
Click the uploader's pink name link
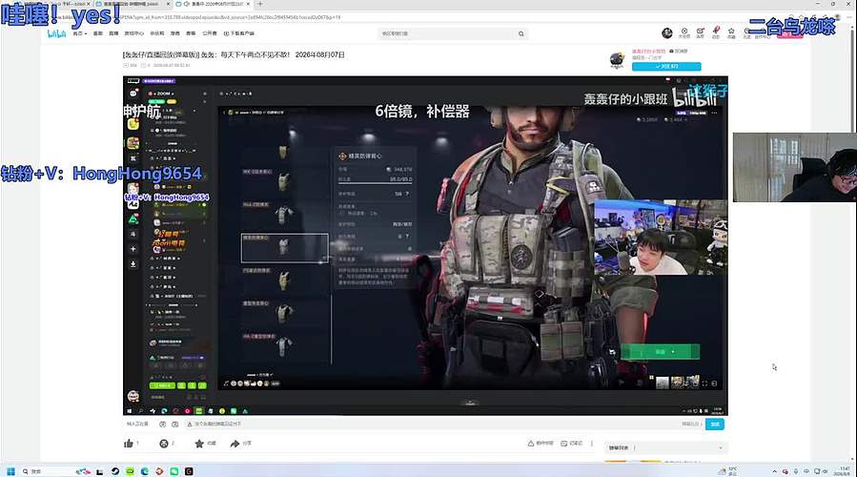tap(649, 51)
